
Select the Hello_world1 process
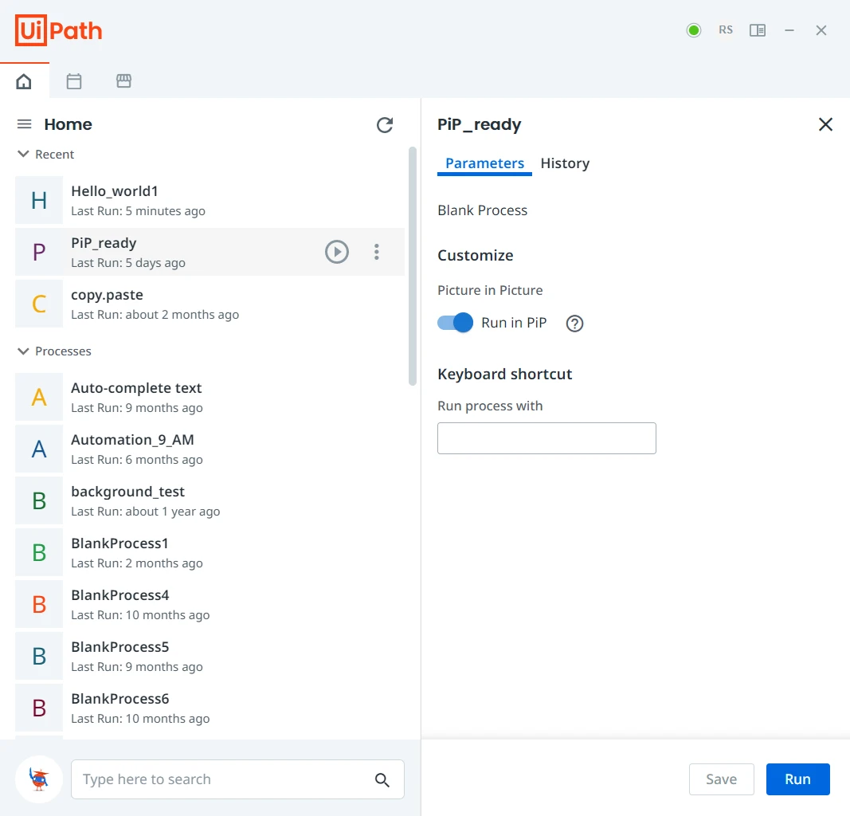[x=210, y=200]
